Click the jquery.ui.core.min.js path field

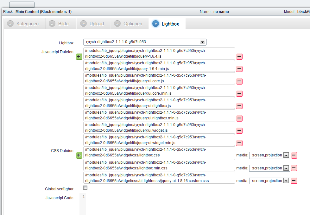159,91
